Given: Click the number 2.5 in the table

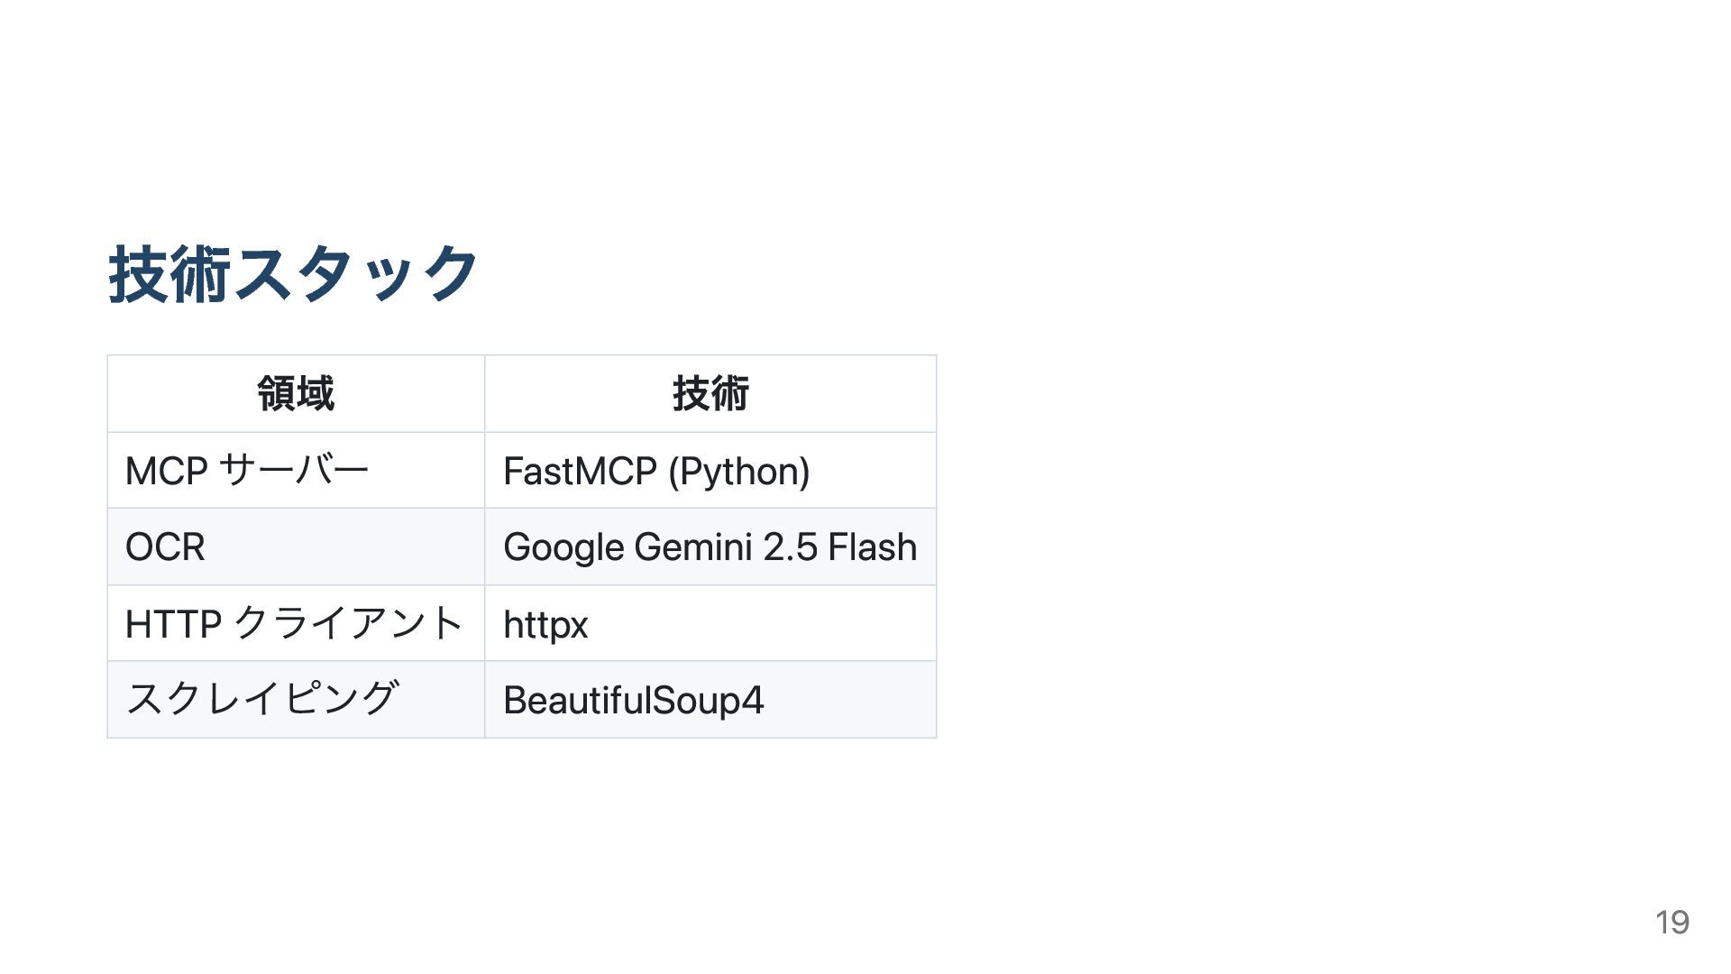Looking at the screenshot, I should (x=790, y=547).
